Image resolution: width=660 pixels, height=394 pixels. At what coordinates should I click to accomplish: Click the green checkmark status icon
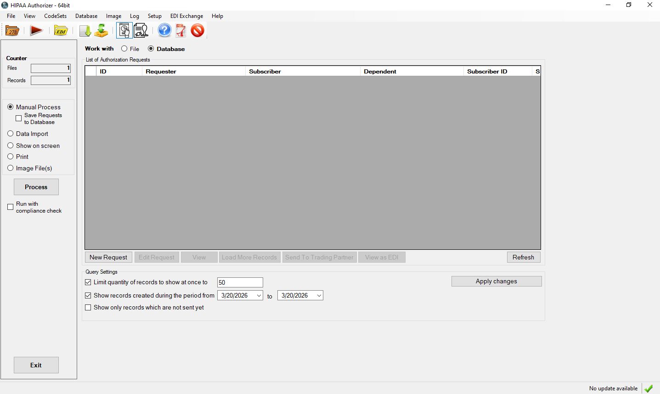[649, 388]
